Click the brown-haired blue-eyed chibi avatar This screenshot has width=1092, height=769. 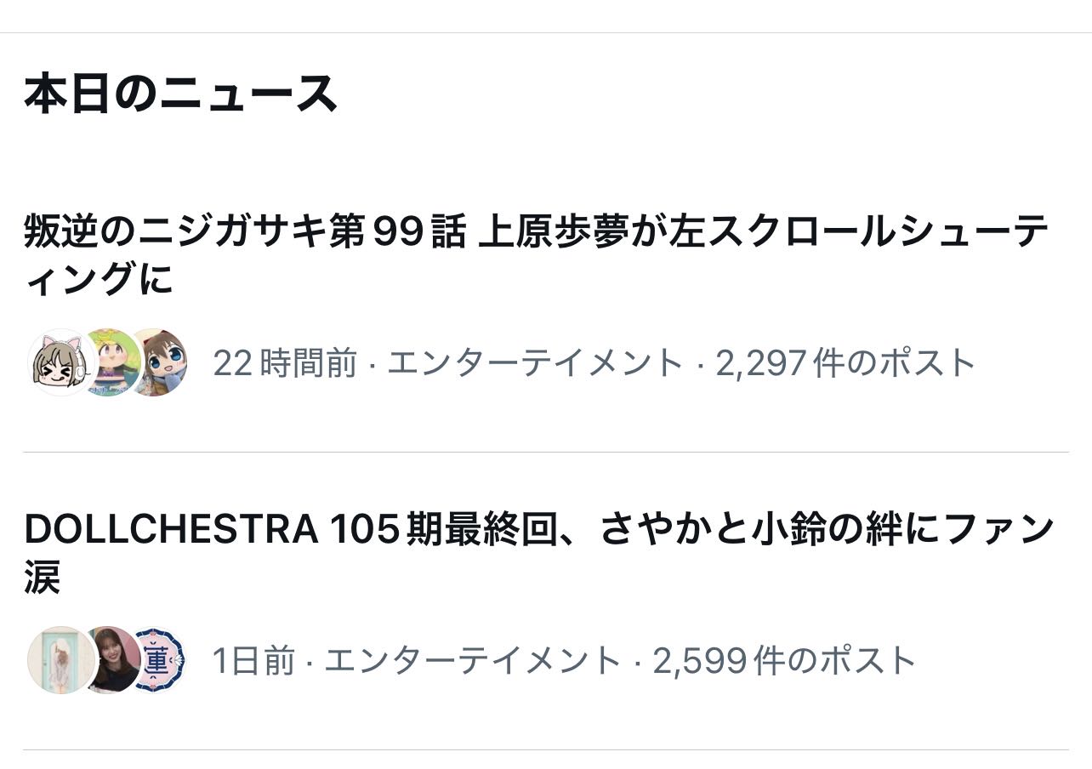160,362
